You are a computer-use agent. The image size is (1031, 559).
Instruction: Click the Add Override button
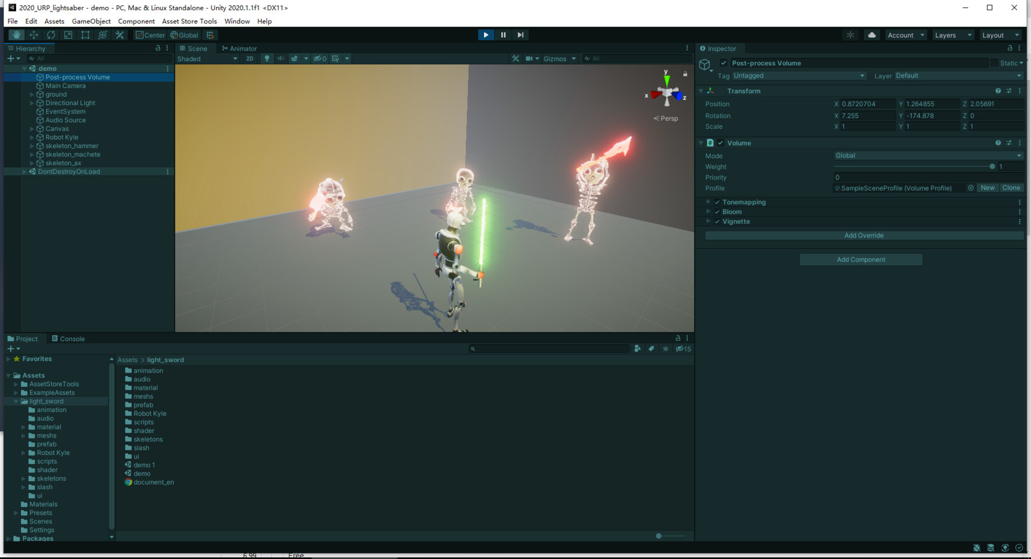(863, 235)
